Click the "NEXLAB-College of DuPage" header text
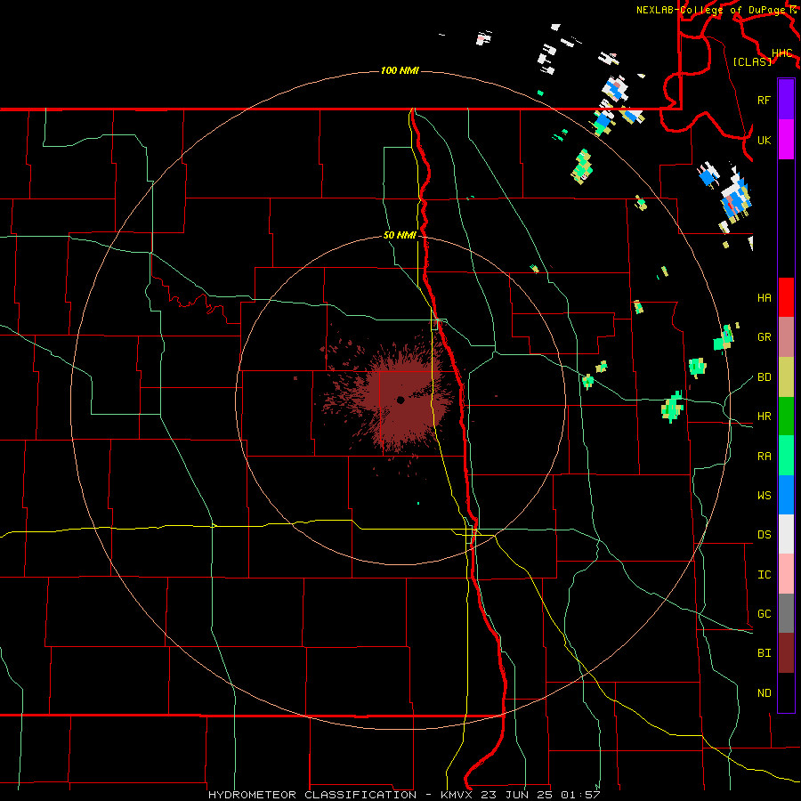This screenshot has height=801, width=801. (712, 10)
